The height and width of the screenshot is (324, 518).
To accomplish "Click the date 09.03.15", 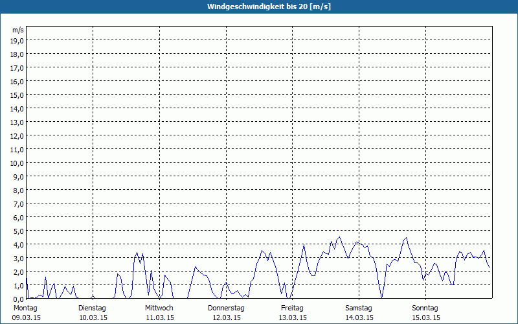I will point(27,318).
